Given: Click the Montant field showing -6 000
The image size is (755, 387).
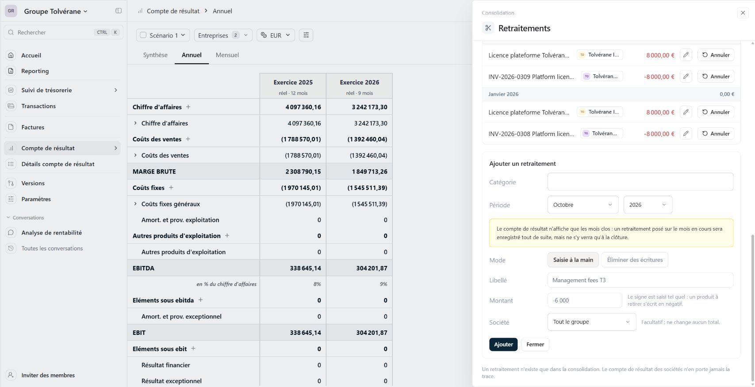Looking at the screenshot, I should 585,300.
